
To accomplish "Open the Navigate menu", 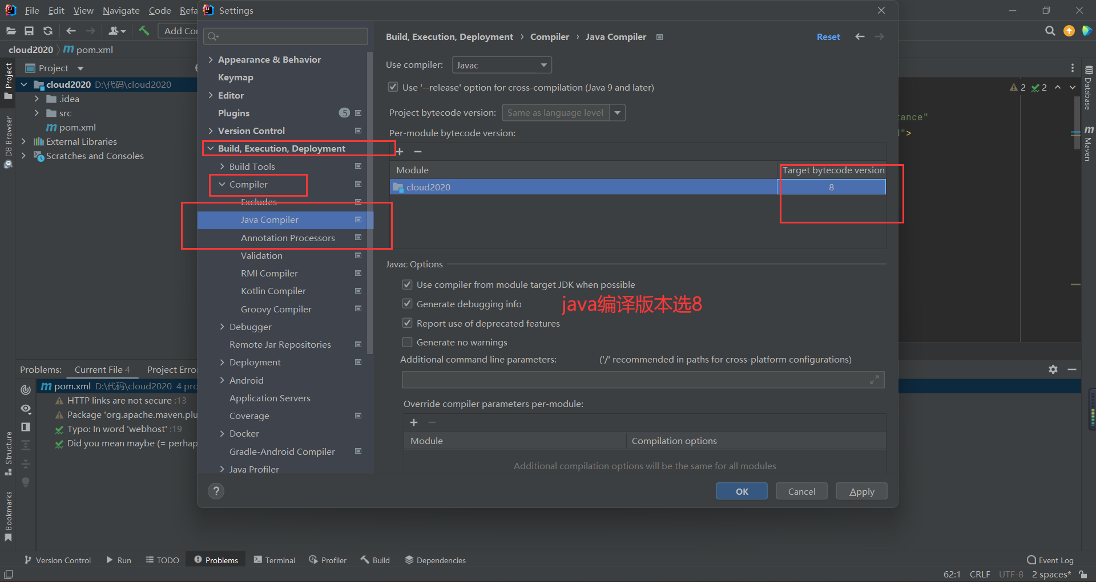I will [x=121, y=10].
